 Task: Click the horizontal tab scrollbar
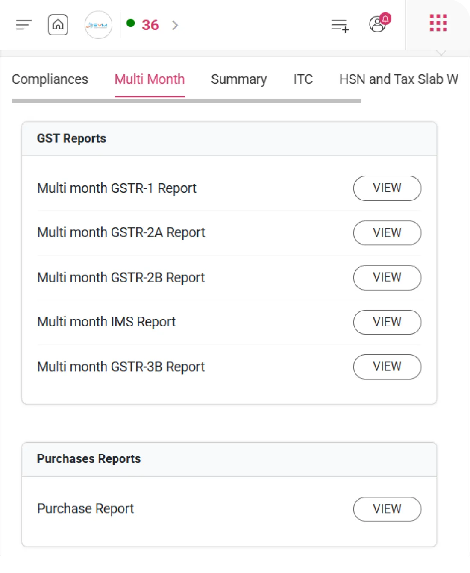pyautogui.click(x=186, y=101)
